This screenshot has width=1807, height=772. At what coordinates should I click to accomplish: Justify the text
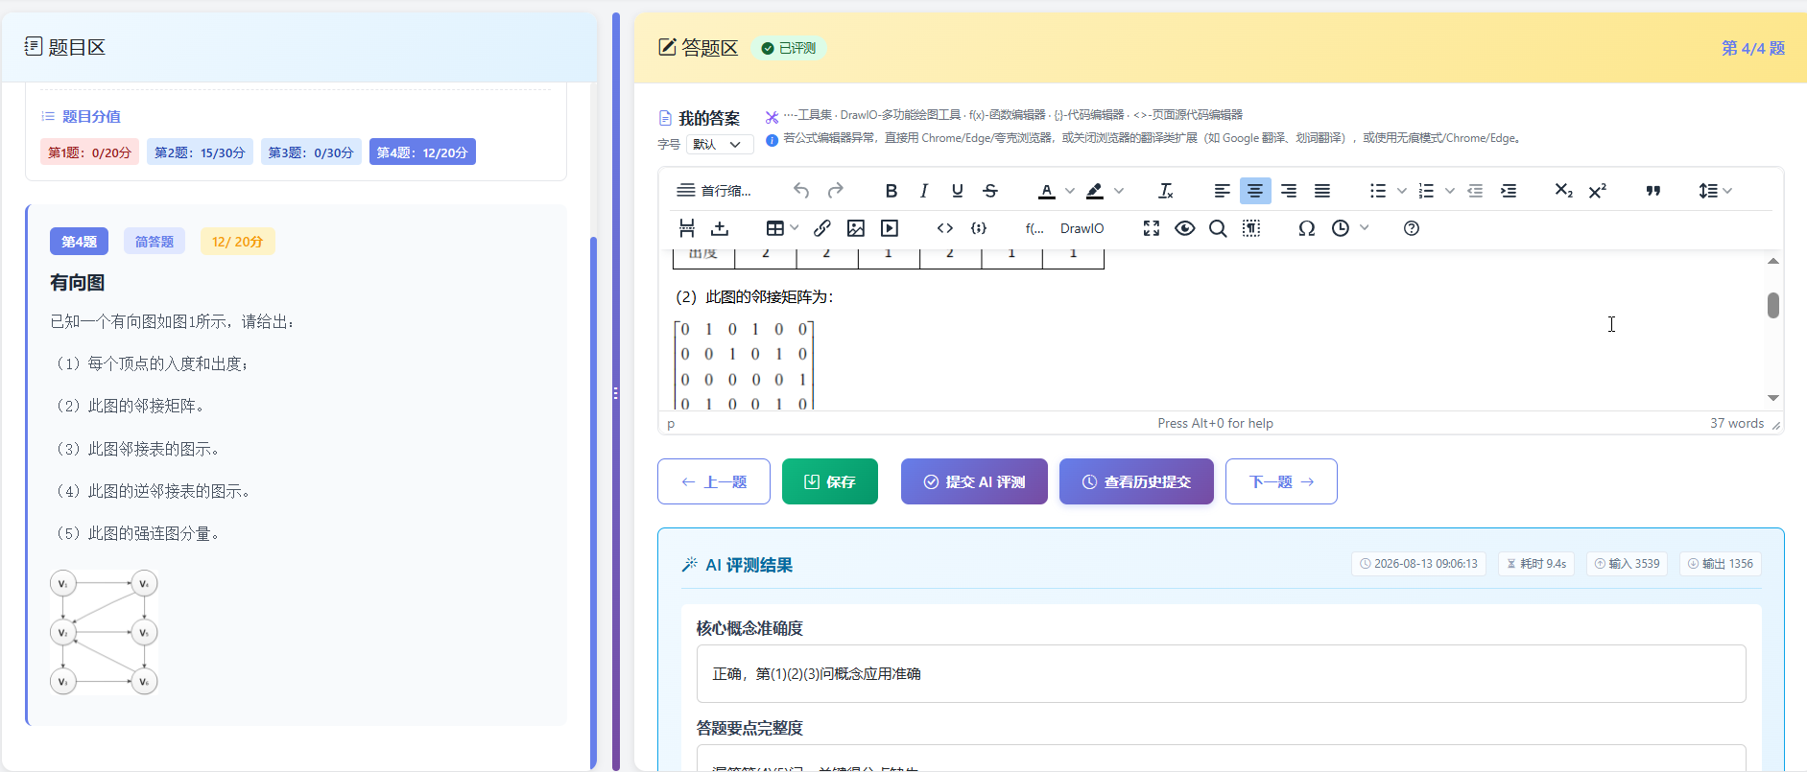pyautogui.click(x=1322, y=191)
